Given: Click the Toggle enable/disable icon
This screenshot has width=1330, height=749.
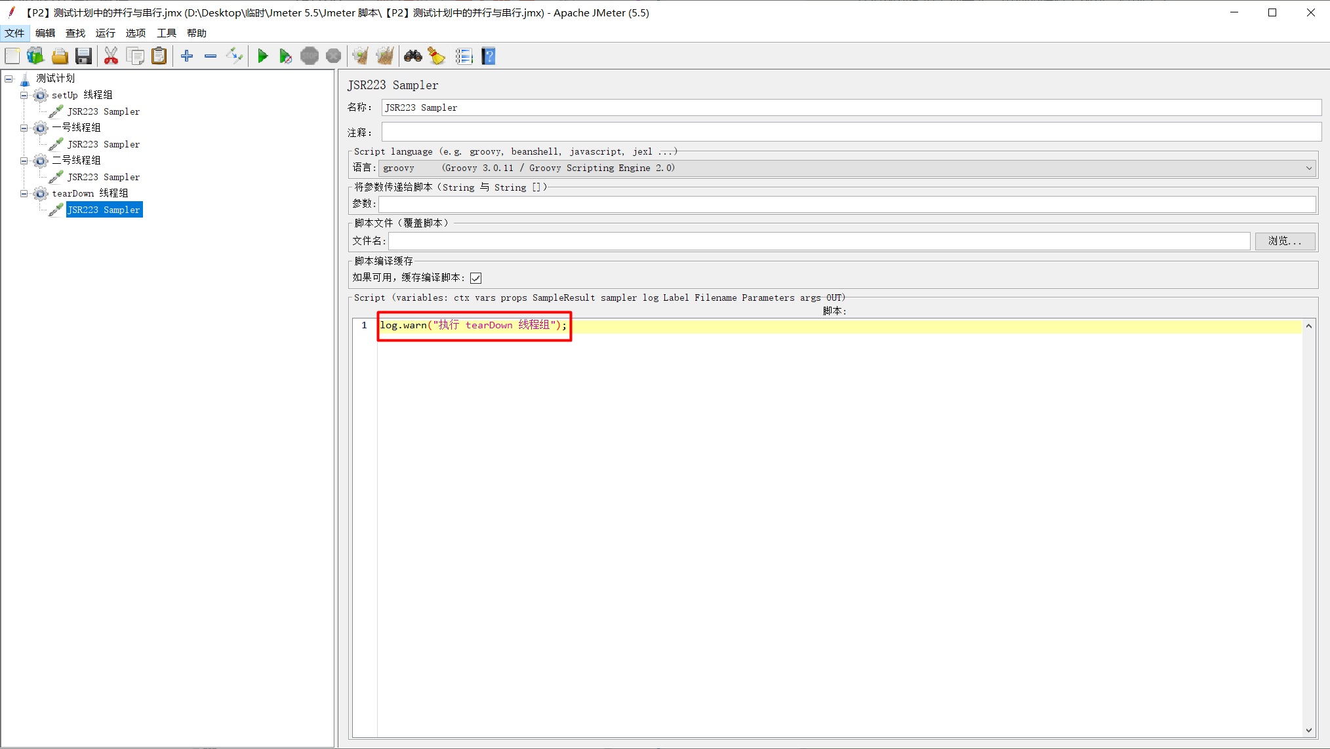Looking at the screenshot, I should 234,56.
